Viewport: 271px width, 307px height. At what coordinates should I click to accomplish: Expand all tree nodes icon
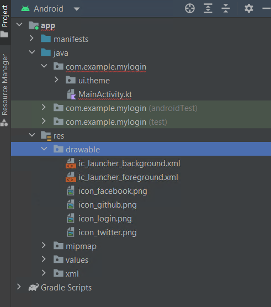(x=208, y=9)
